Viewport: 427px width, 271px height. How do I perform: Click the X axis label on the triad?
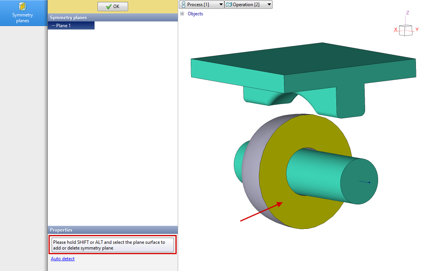pos(396,29)
